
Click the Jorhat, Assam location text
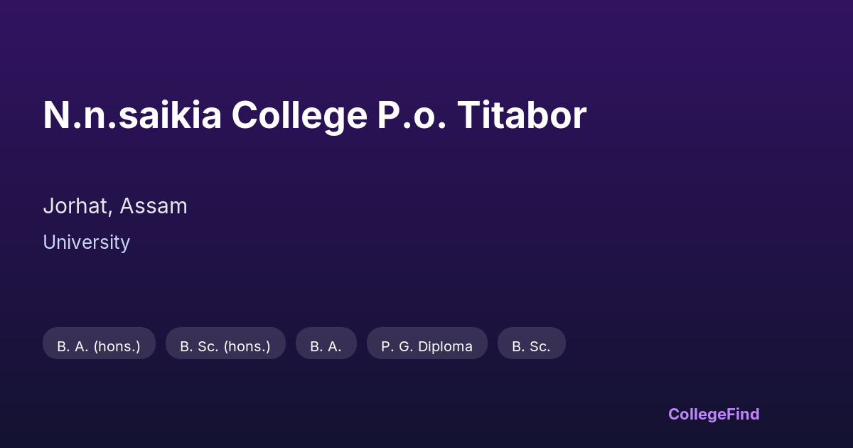pos(115,206)
